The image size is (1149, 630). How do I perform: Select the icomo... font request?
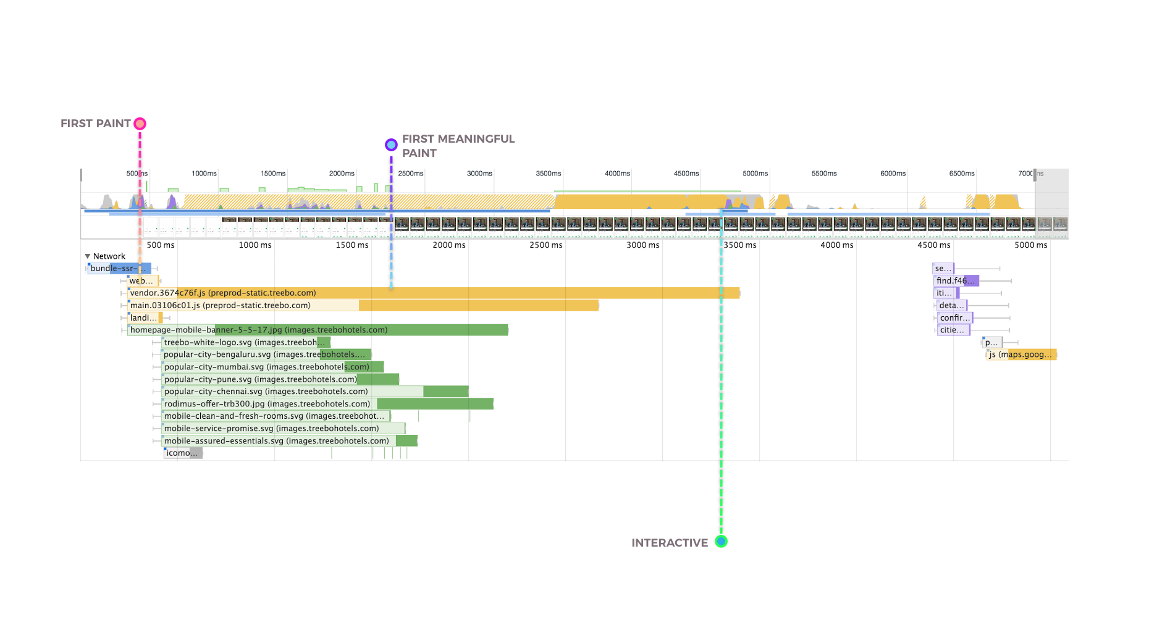pyautogui.click(x=183, y=453)
